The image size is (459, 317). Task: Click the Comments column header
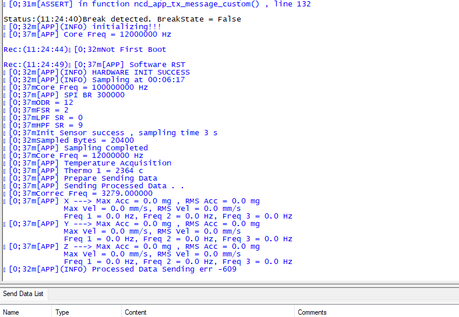312,312
